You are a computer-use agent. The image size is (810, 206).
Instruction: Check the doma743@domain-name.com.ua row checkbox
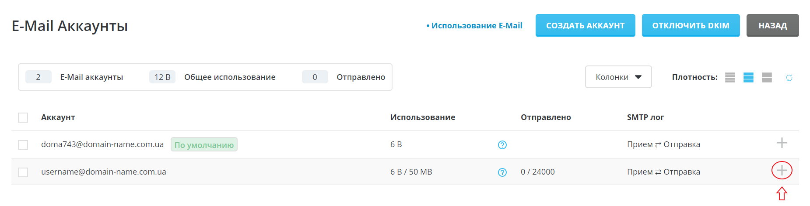23,145
